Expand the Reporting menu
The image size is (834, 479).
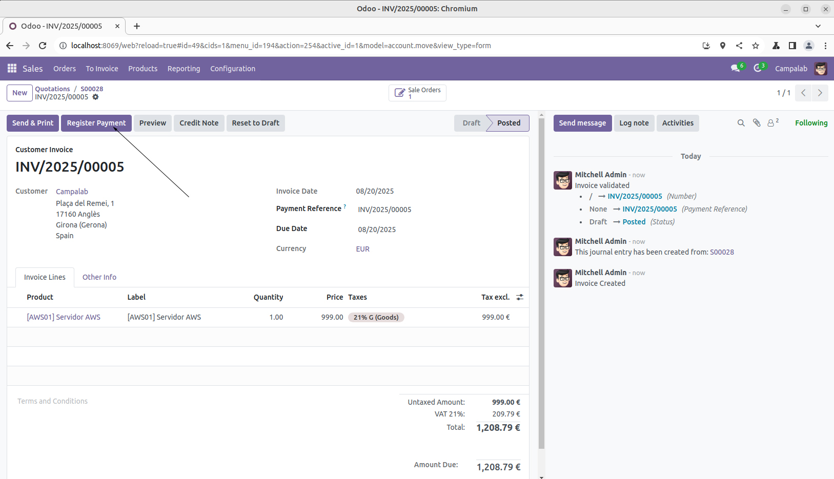[184, 69]
